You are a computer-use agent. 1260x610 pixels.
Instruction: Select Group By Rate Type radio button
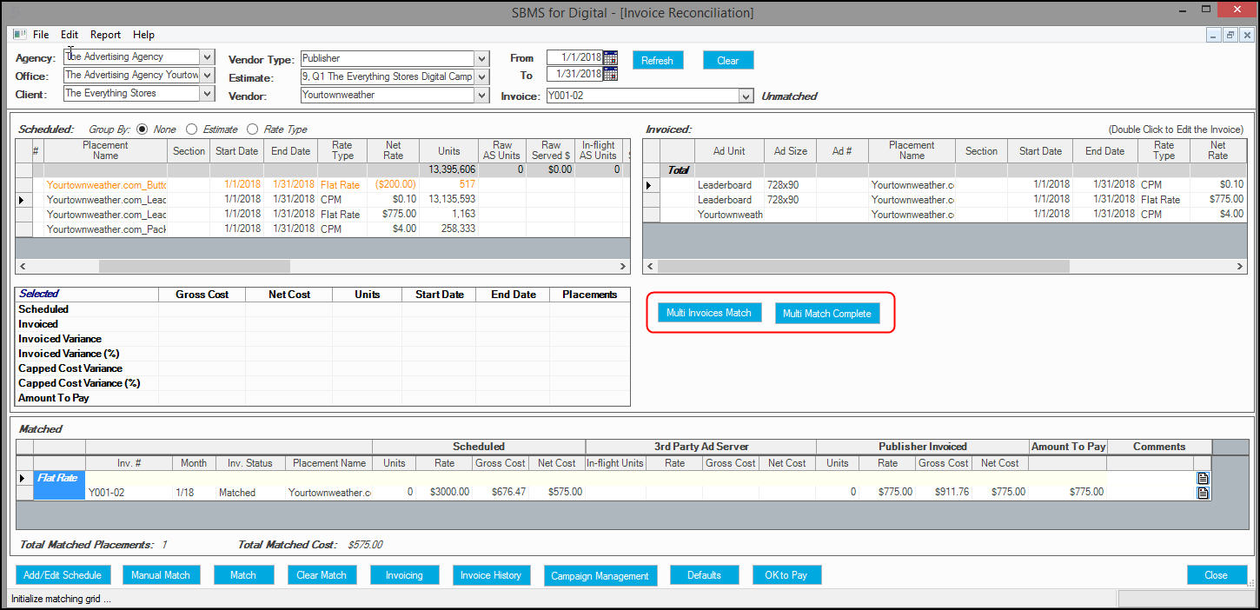253,129
